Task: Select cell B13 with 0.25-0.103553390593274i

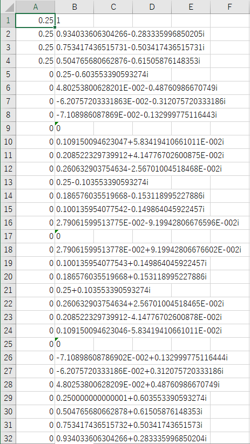Action: 75,182
